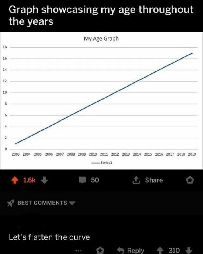Click the rocket icon beside Best Comments
The image size is (203, 254).
[11, 203]
